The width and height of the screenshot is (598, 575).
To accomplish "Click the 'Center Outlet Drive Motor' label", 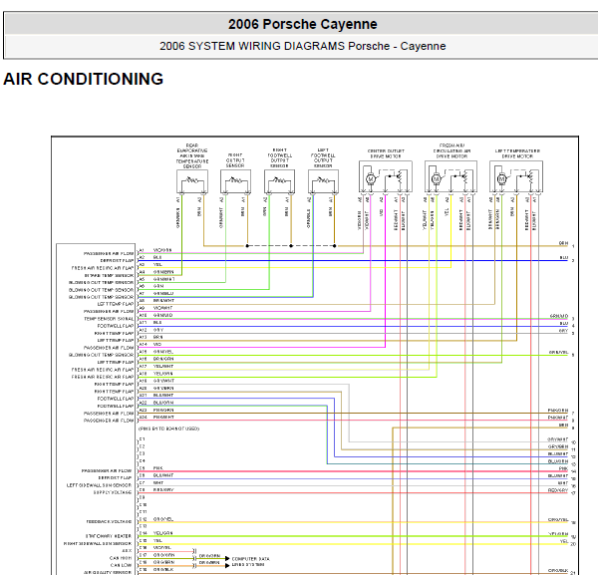I will (386, 153).
